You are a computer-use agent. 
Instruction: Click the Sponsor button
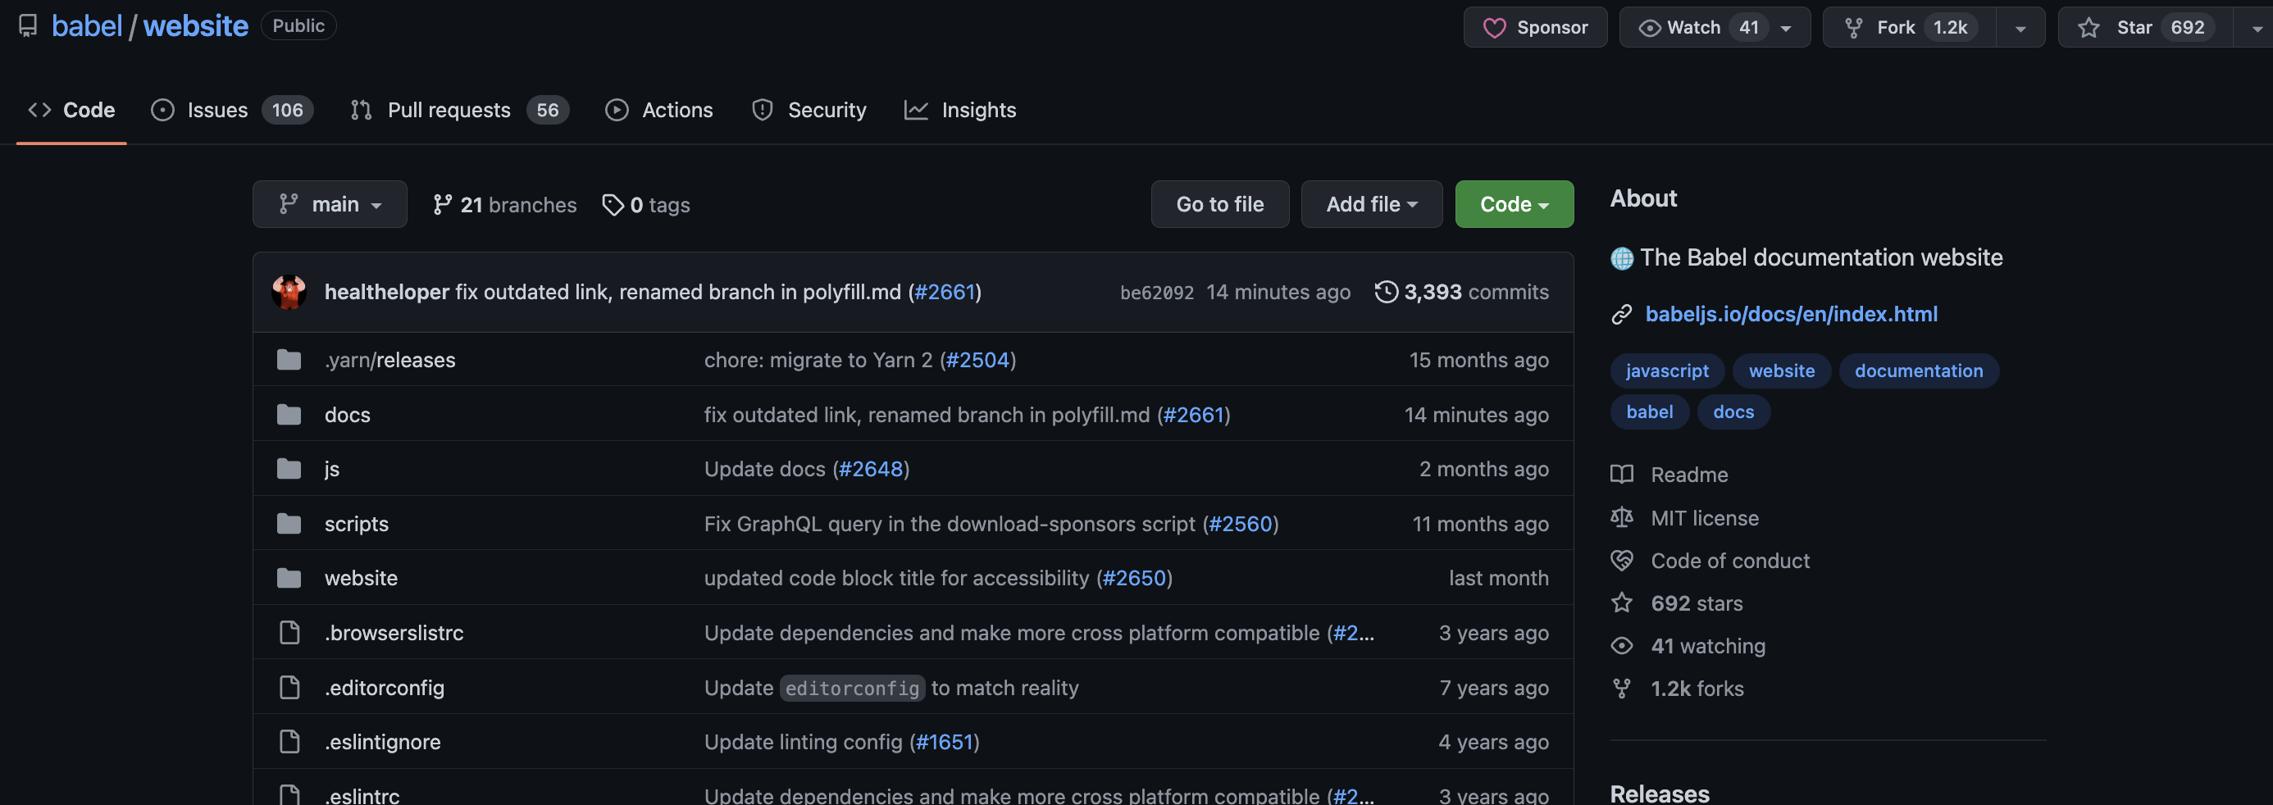click(1534, 27)
